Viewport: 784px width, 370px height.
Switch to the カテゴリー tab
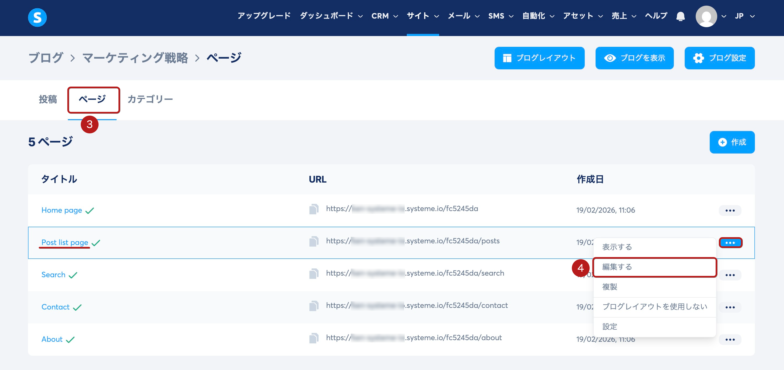pos(150,99)
